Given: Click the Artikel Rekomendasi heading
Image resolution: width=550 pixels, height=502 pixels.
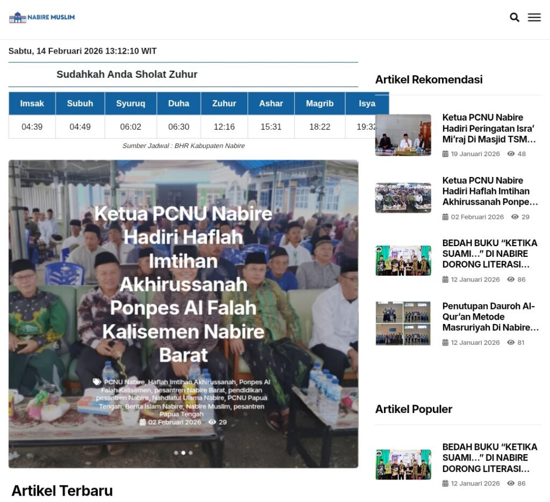Looking at the screenshot, I should pyautogui.click(x=429, y=79).
